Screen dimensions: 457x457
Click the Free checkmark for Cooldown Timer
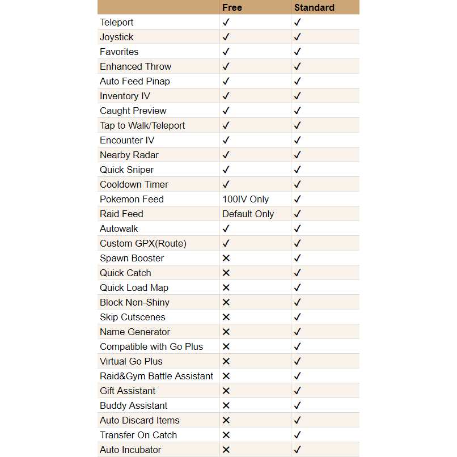click(x=226, y=185)
